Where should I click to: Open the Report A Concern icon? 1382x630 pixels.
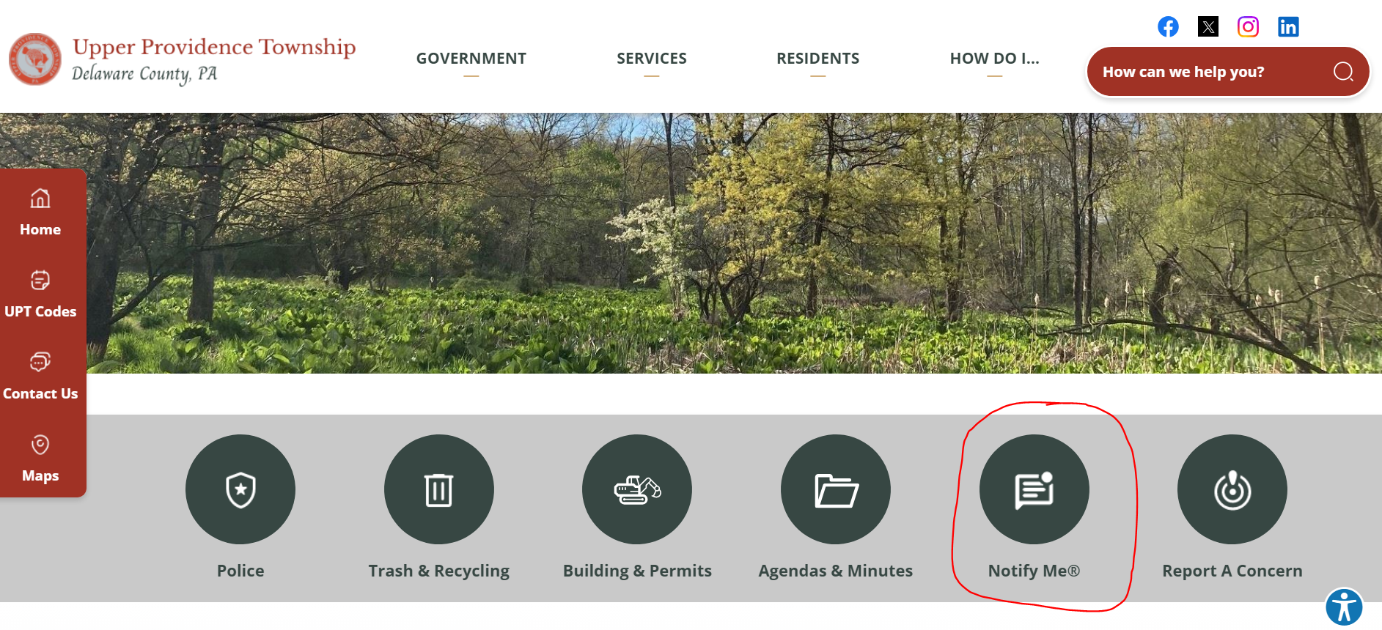coord(1232,489)
